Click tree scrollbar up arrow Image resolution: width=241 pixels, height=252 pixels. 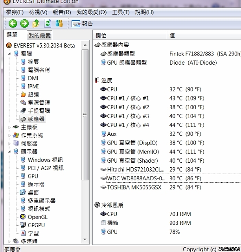85,45
